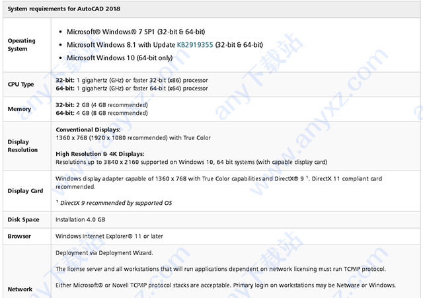Select the 'Disk Space' row label
Viewport: 423px width, 298px height.
pyautogui.click(x=24, y=219)
